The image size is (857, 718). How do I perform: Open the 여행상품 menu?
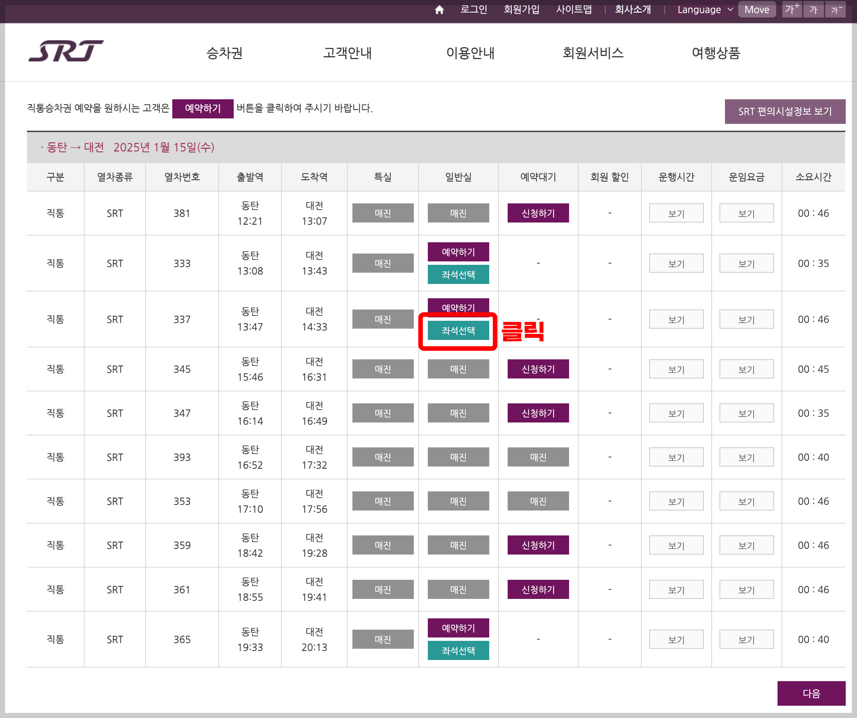(716, 53)
